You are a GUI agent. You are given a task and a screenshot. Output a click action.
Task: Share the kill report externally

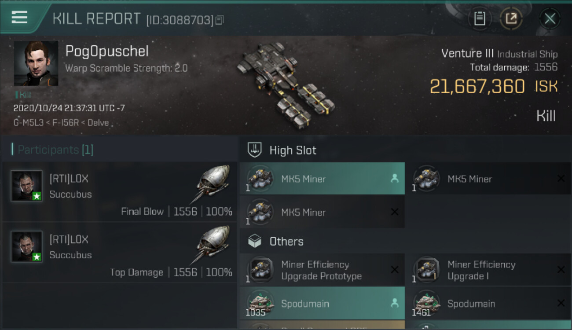pyautogui.click(x=511, y=18)
